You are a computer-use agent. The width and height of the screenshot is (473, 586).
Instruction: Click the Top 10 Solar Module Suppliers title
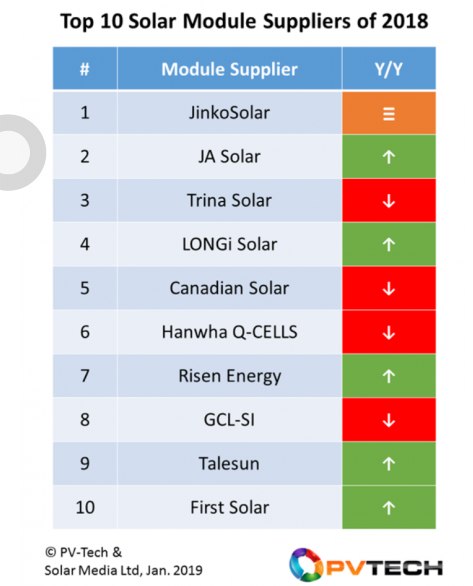click(244, 21)
